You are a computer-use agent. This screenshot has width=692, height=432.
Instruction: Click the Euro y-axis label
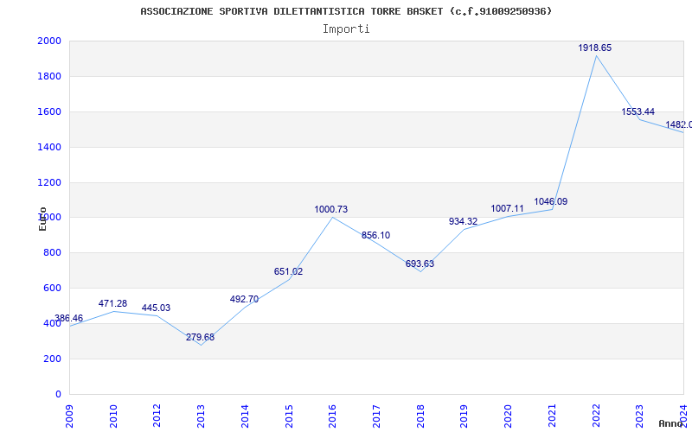[x=42, y=219]
